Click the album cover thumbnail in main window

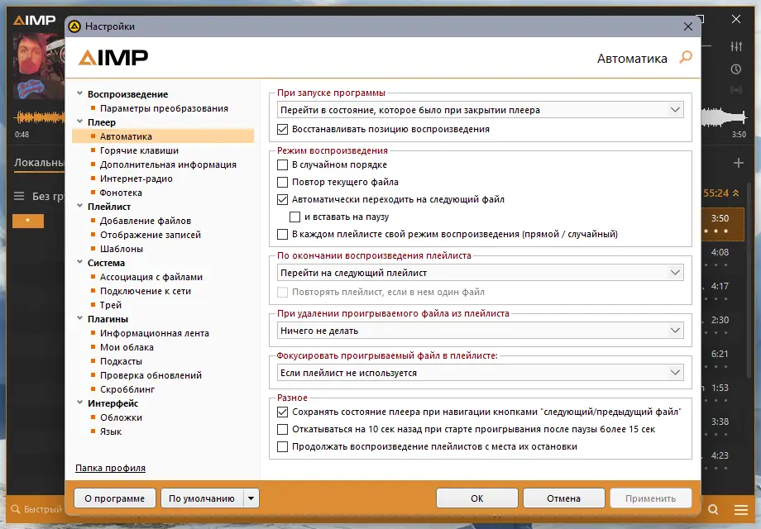coord(39,66)
